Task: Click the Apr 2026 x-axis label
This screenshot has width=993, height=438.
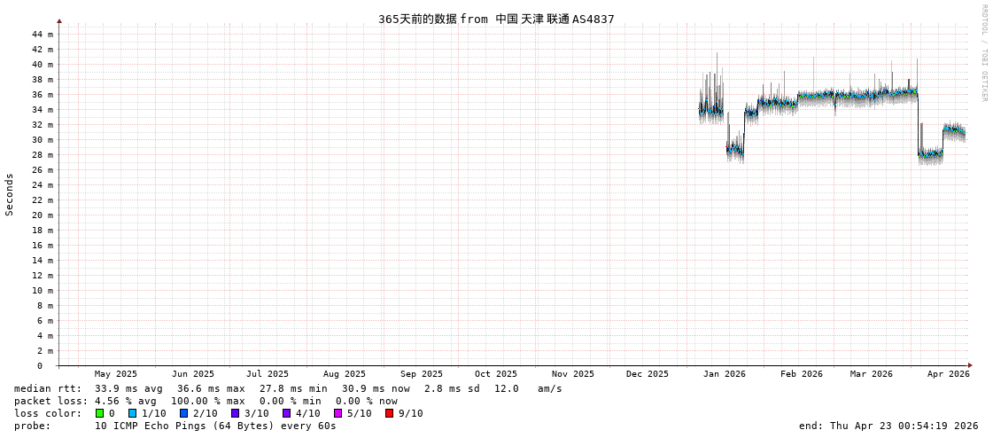Action: [948, 374]
